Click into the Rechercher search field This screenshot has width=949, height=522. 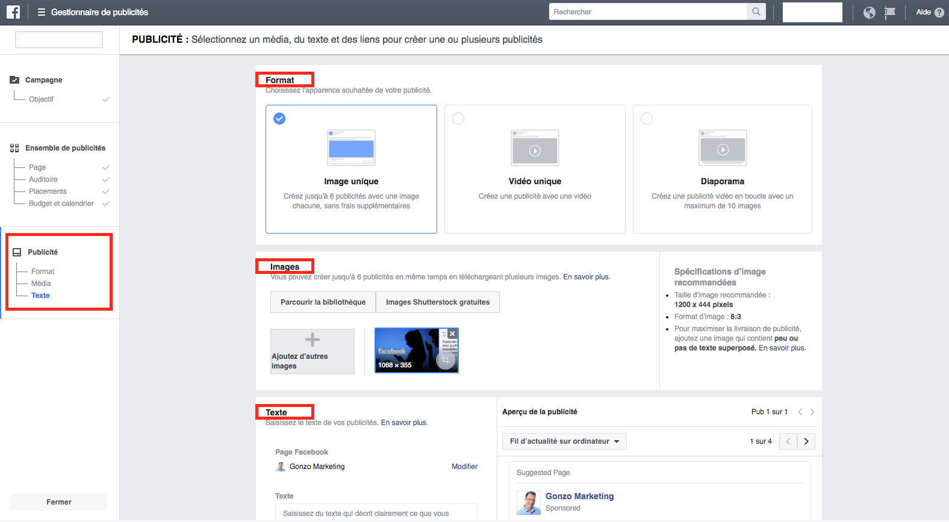(647, 11)
